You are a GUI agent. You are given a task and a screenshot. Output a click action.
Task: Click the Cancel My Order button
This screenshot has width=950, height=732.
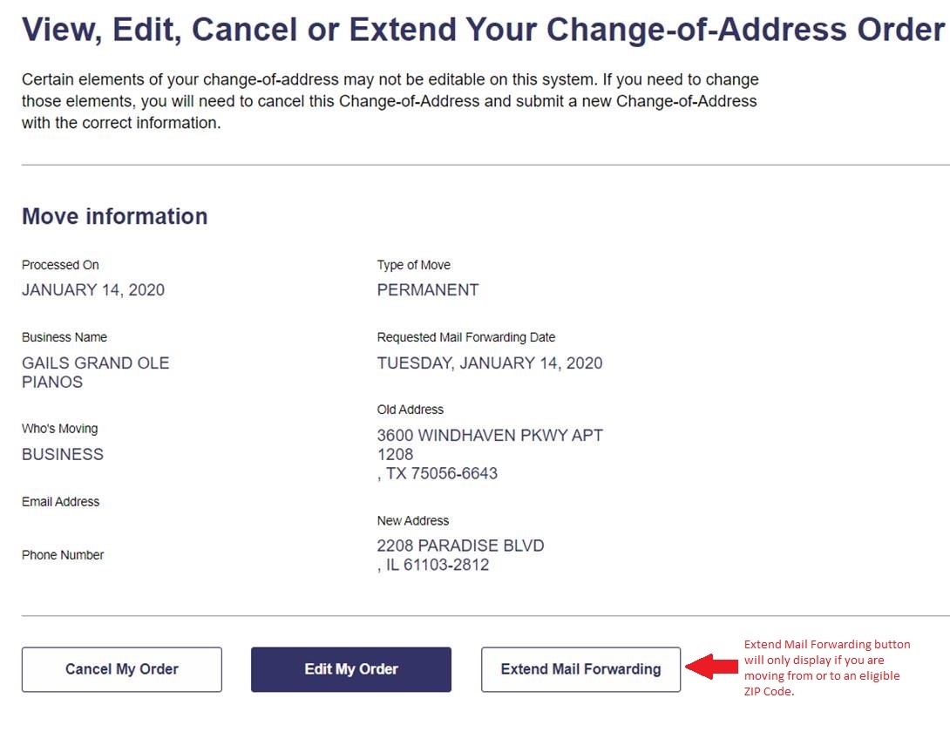(x=122, y=669)
